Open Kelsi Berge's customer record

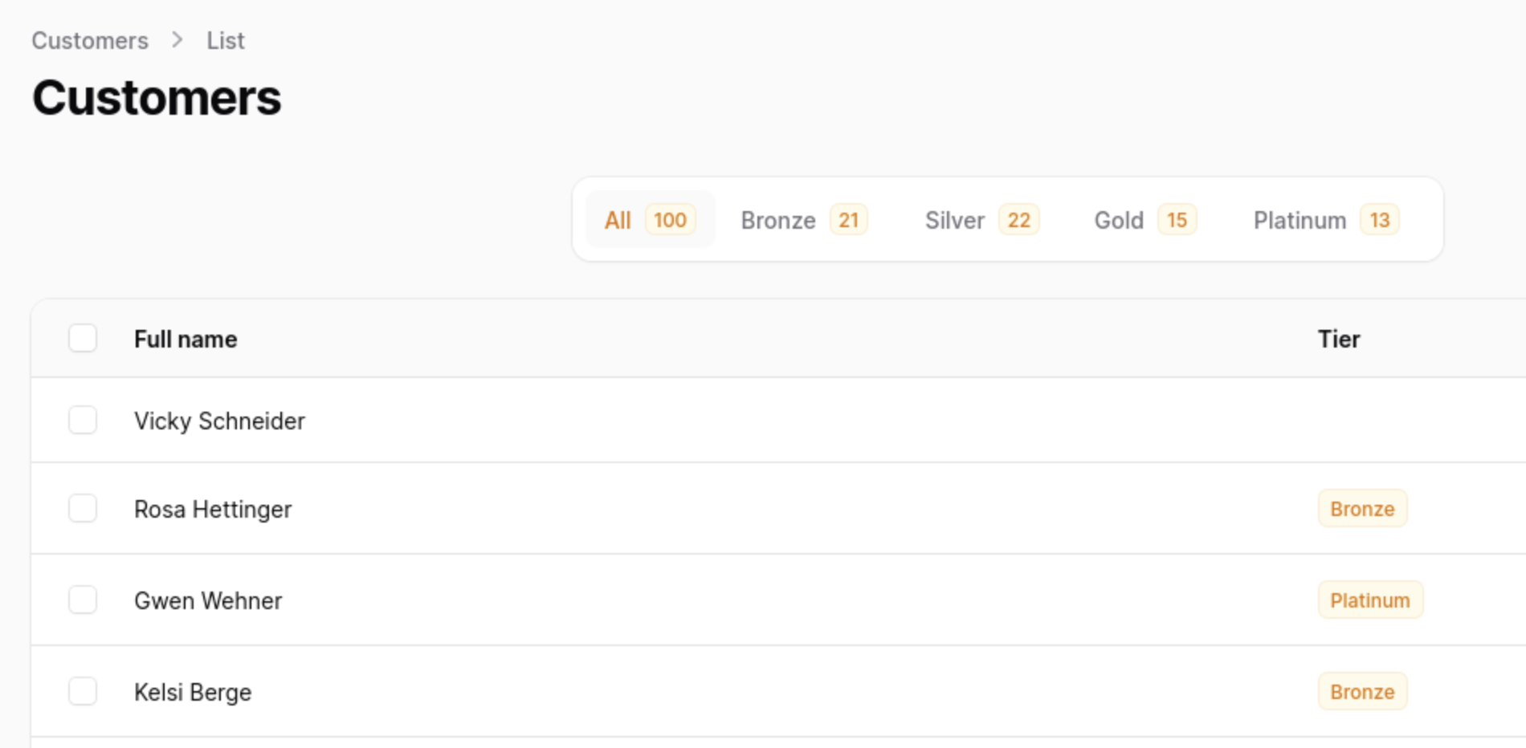pyautogui.click(x=192, y=691)
